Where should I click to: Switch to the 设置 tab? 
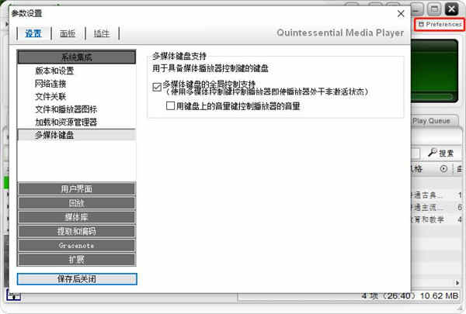(x=33, y=33)
